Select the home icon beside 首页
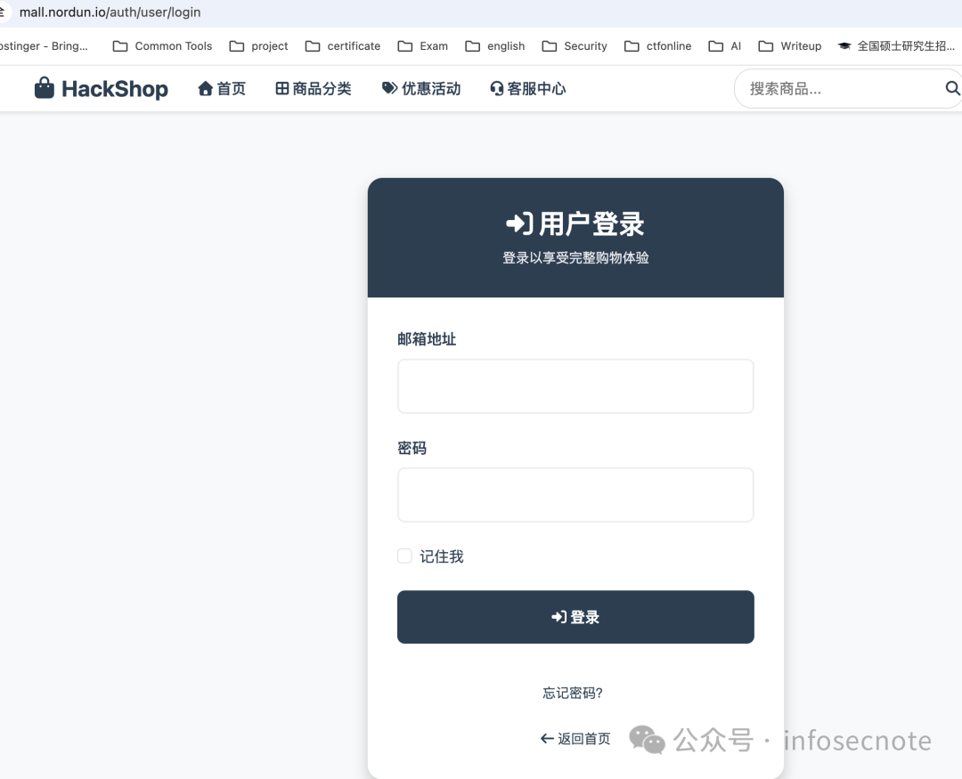The width and height of the screenshot is (962, 779). 204,88
